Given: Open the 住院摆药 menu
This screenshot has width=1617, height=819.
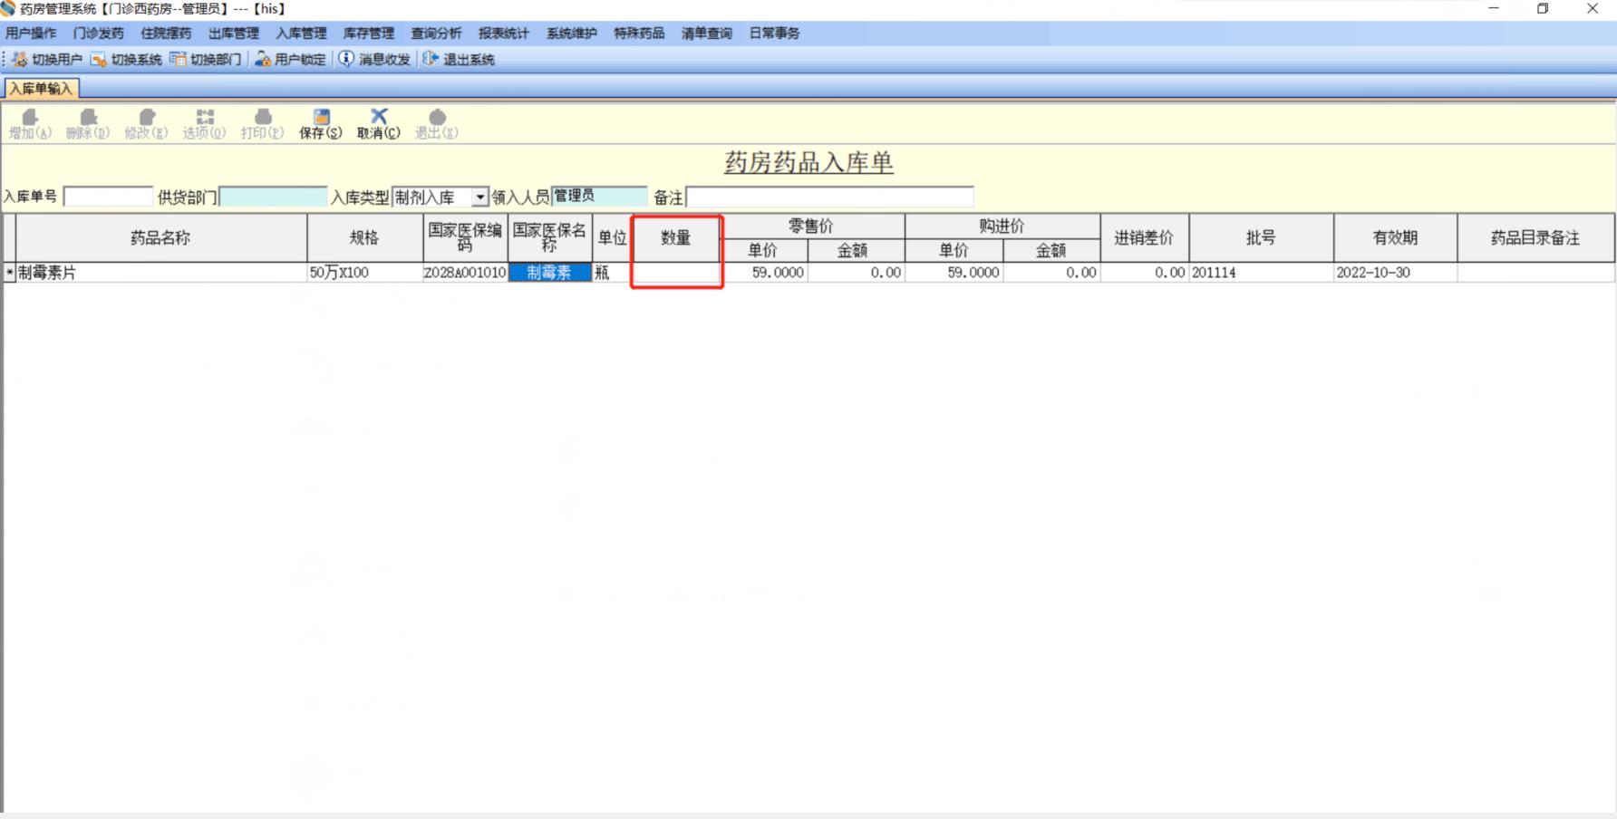Looking at the screenshot, I should click(x=166, y=34).
